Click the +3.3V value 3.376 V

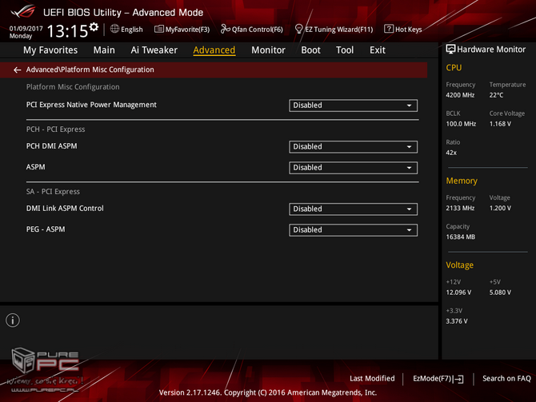coord(457,321)
